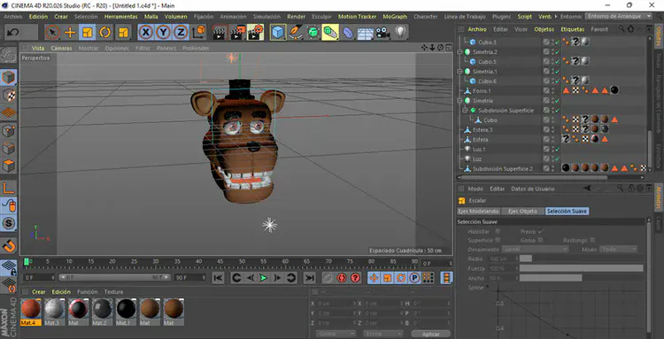This screenshot has width=664, height=339.
Task: Toggle visibility dots of Esfera.3
Action: [552, 130]
